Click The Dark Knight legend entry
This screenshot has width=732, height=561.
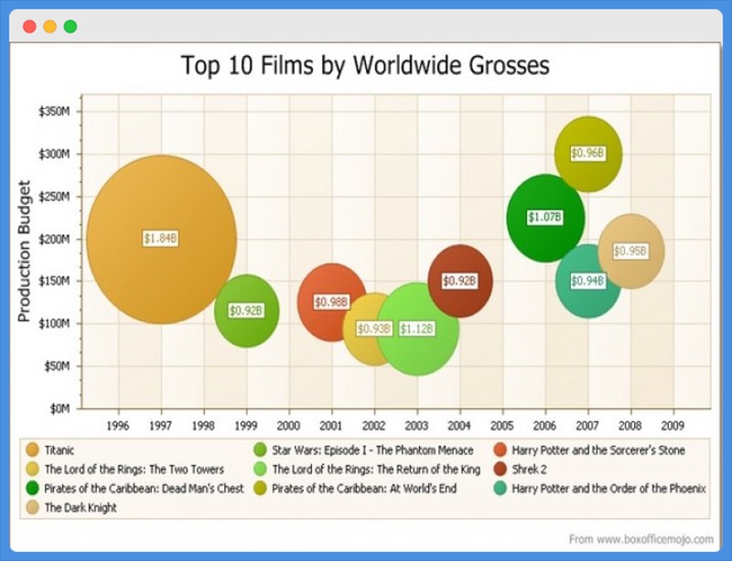pos(81,508)
